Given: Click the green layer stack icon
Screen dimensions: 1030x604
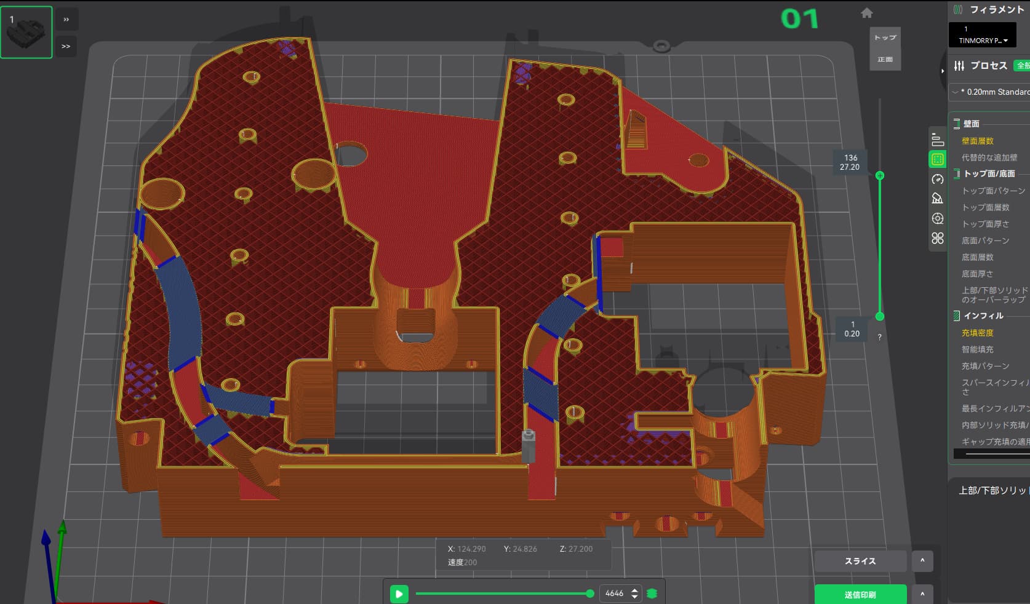Looking at the screenshot, I should pos(652,594).
